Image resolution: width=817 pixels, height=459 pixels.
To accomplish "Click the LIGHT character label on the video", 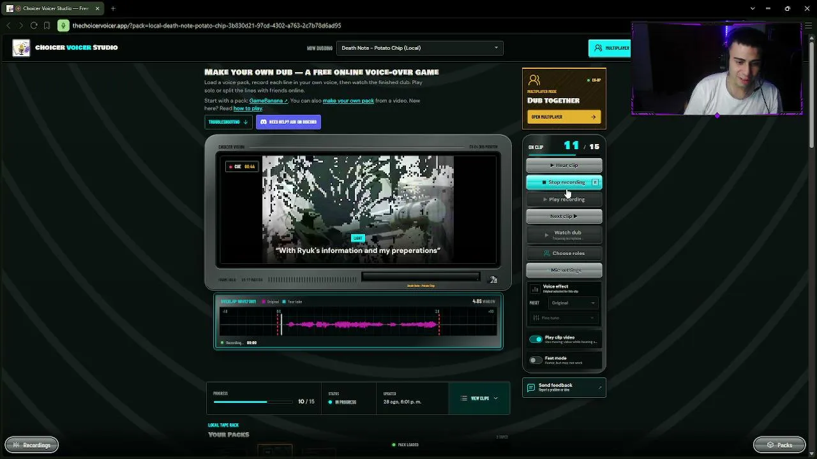I will coord(358,238).
